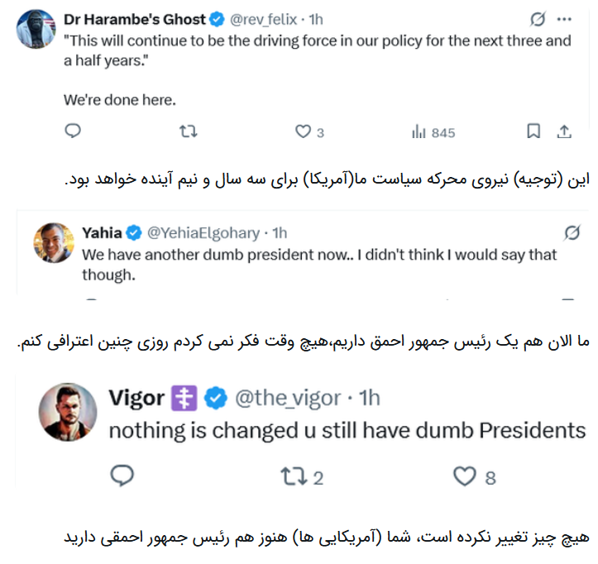Open more options menu on first tweet
The image size is (598, 564).
565,19
